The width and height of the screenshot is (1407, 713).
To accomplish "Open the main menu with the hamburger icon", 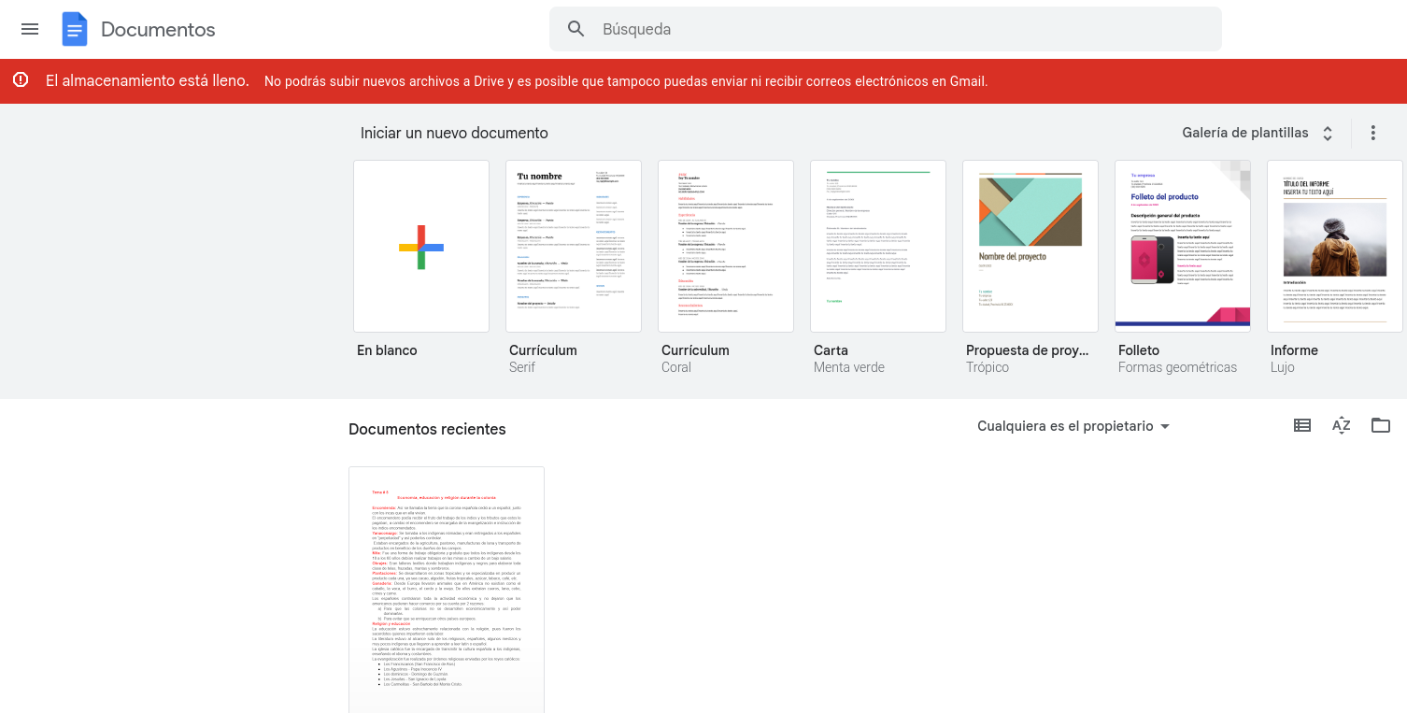I will pyautogui.click(x=29, y=29).
